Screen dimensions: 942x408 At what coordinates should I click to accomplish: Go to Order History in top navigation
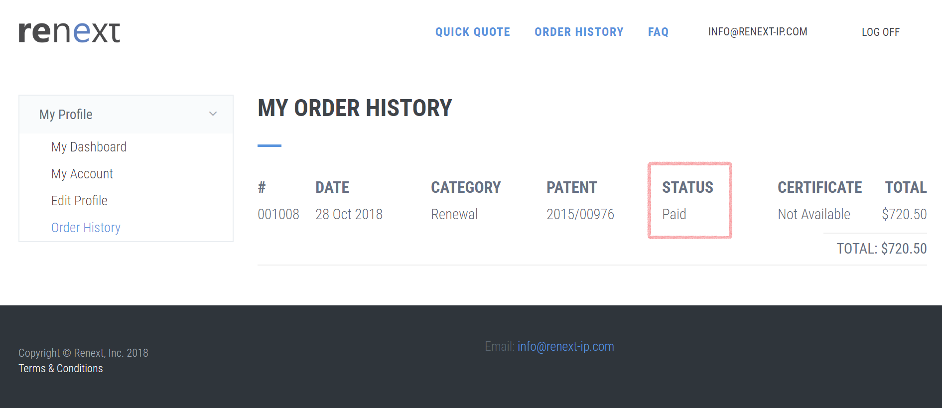pyautogui.click(x=579, y=32)
